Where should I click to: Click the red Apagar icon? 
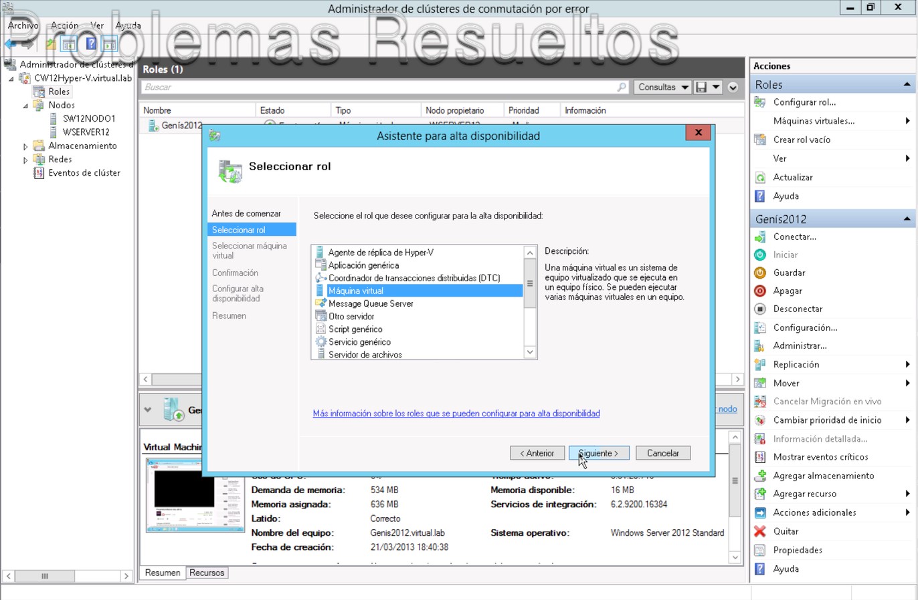coord(759,291)
